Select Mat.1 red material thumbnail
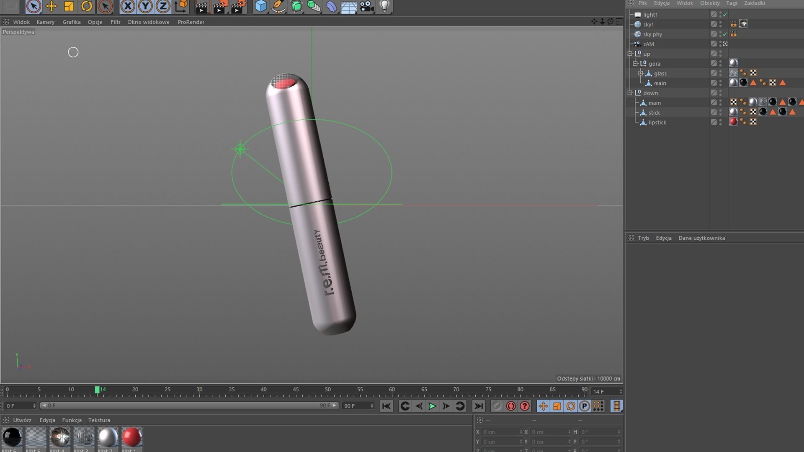Viewport: 804px width, 452px height. pyautogui.click(x=132, y=437)
